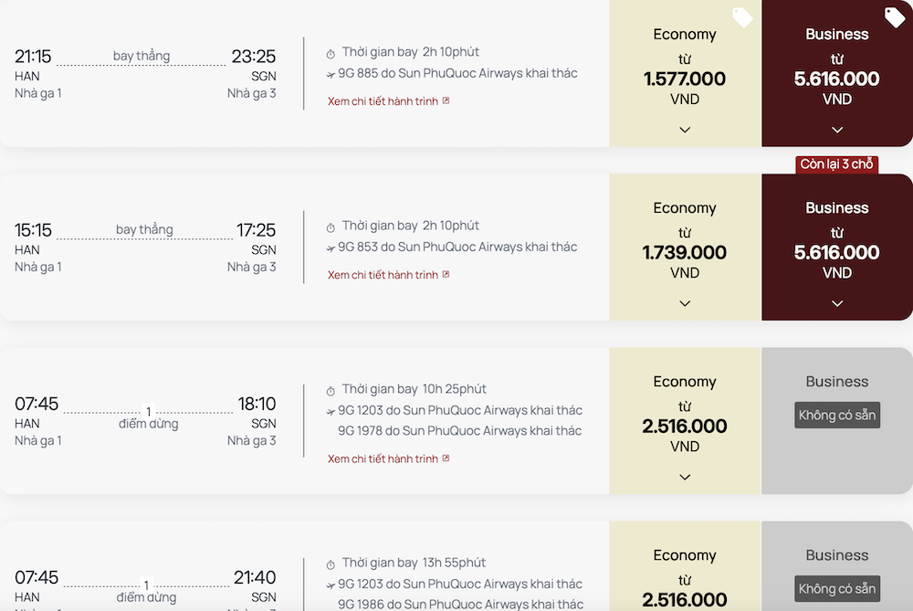Expand Economy fare 1.577.000 VND chevron
913x611 pixels.
[685, 130]
